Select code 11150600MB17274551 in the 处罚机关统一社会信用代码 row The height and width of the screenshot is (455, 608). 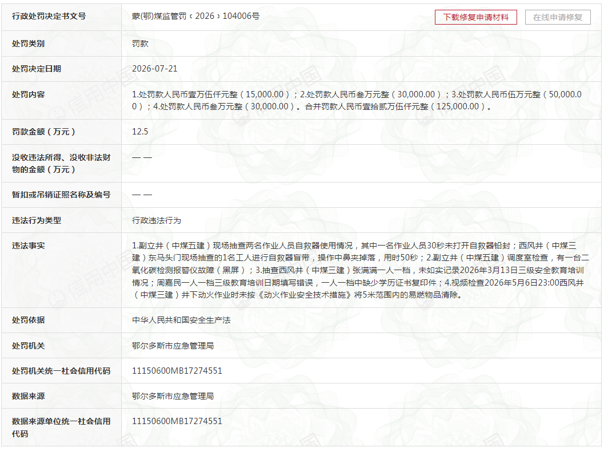177,371
